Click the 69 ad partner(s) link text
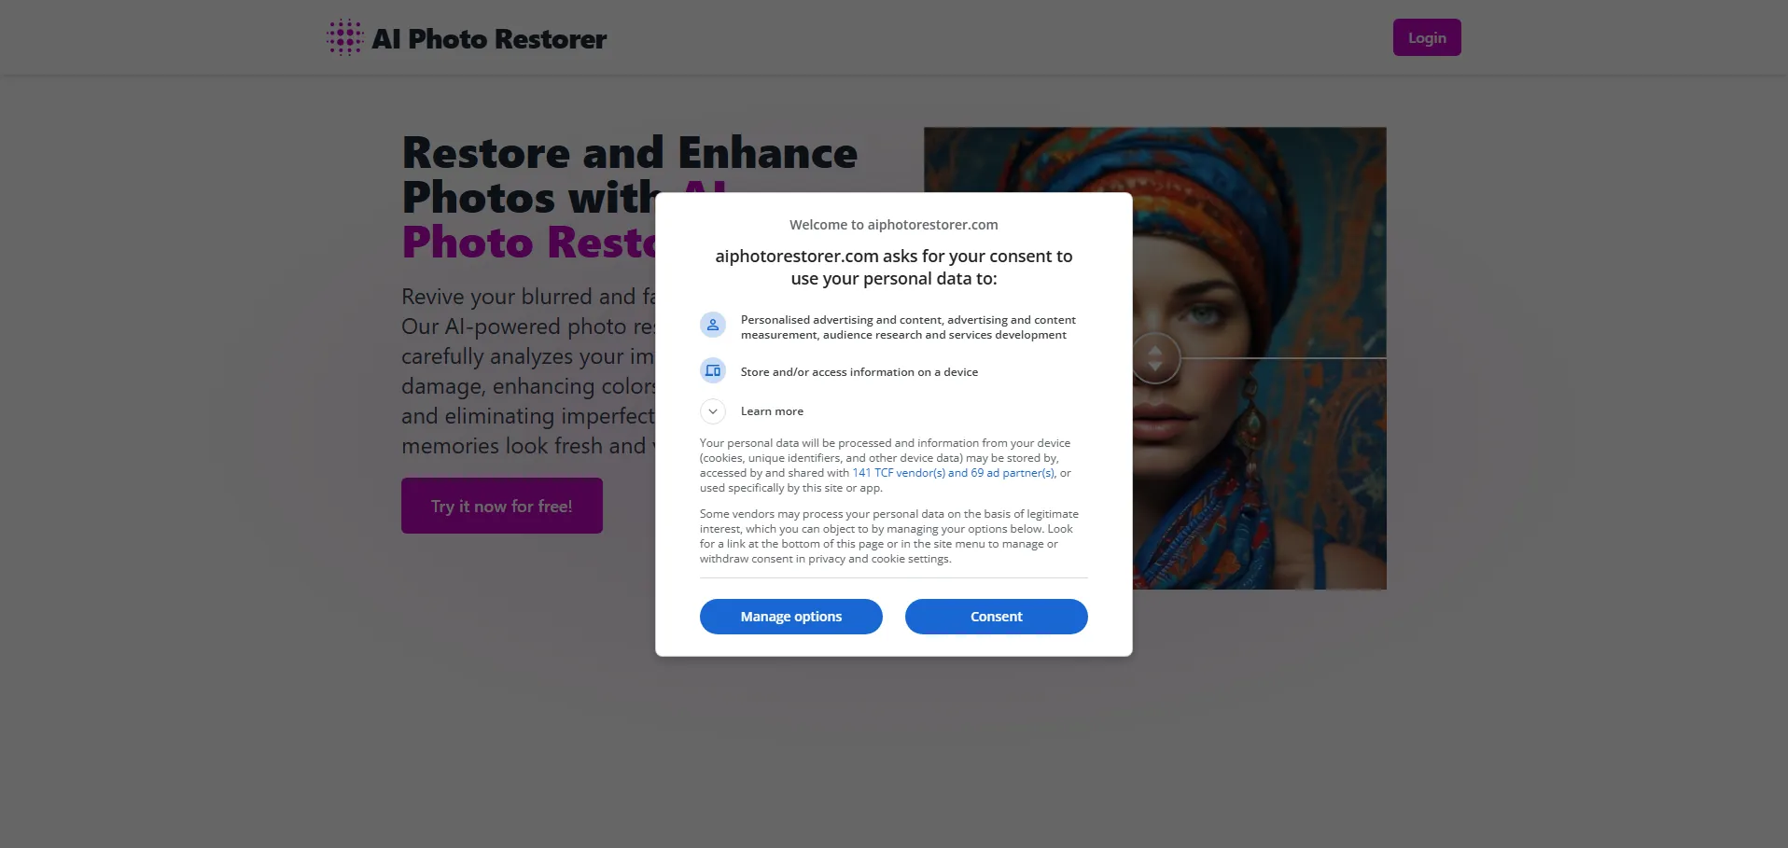This screenshot has height=848, width=1788. point(1013,473)
